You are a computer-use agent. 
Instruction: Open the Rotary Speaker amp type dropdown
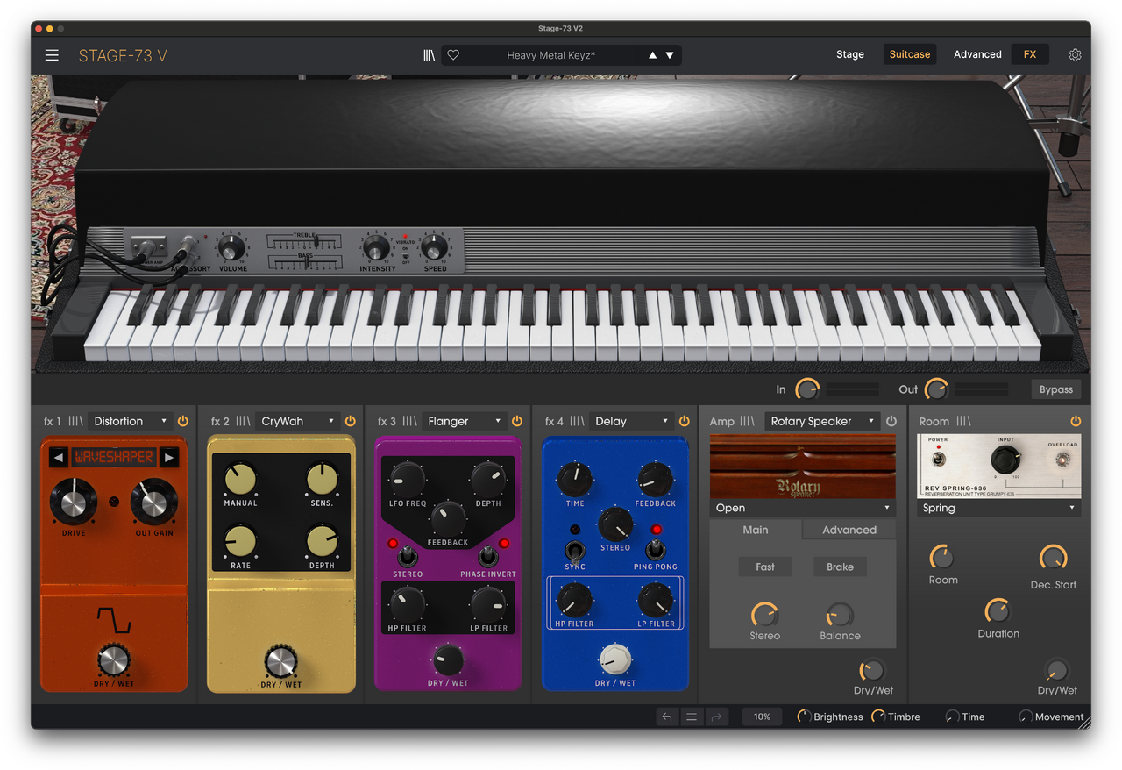click(x=822, y=422)
